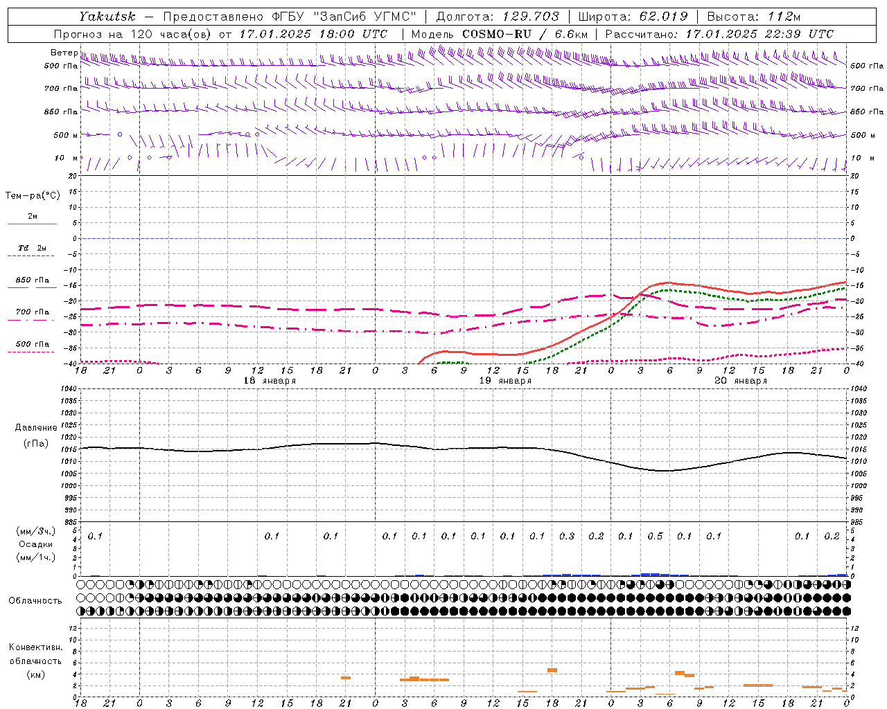Click forecast start time "17.01.2025 18:00 UTC"
The image size is (887, 709).
[x=314, y=34]
